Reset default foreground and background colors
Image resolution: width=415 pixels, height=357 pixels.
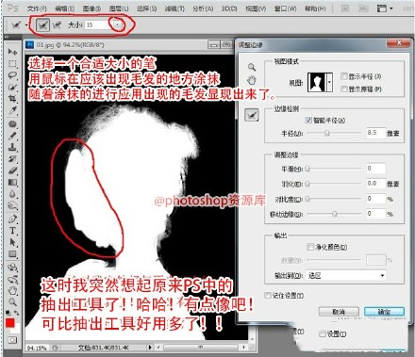[8, 313]
